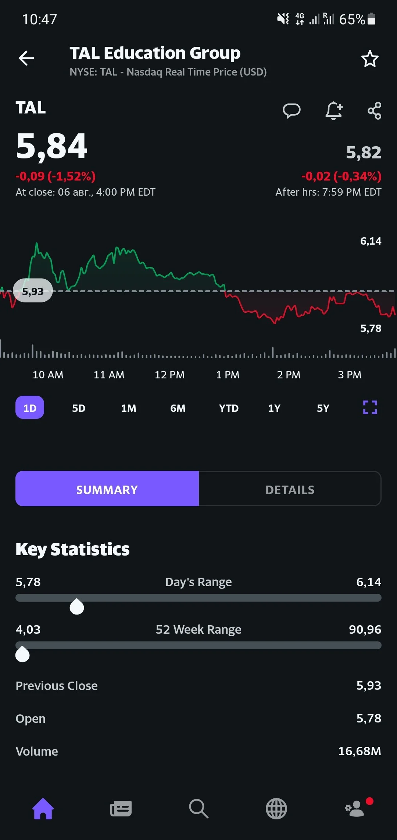Switch chart range to YTD
Screen dimensions: 397x840
pyautogui.click(x=229, y=408)
